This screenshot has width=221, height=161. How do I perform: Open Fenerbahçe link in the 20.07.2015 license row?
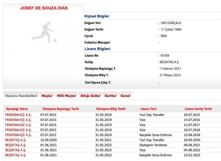[x=18, y=115]
